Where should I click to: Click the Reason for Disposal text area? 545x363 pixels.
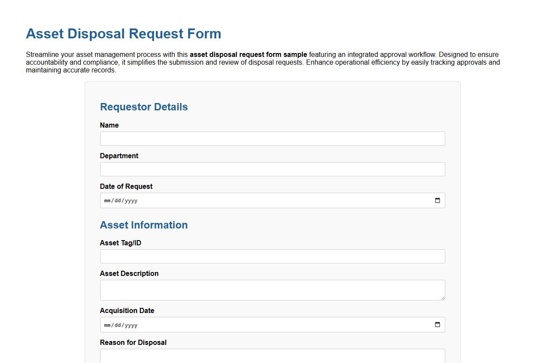coord(272,356)
